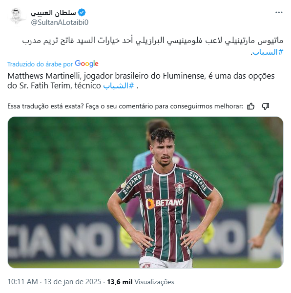Click the #الشباب hashtag in translated text

(x=119, y=86)
